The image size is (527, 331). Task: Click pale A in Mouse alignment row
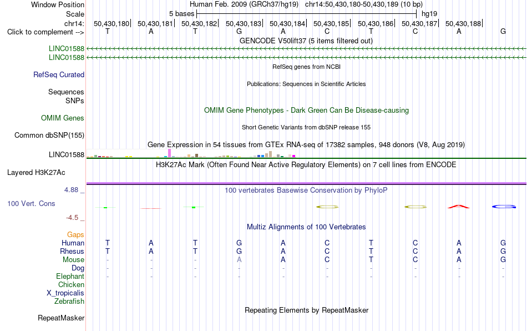pos(239,260)
